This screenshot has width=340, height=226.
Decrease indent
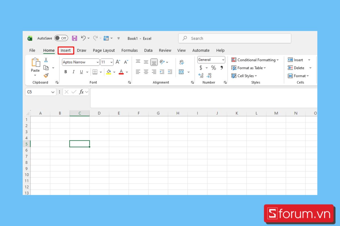[162, 72]
